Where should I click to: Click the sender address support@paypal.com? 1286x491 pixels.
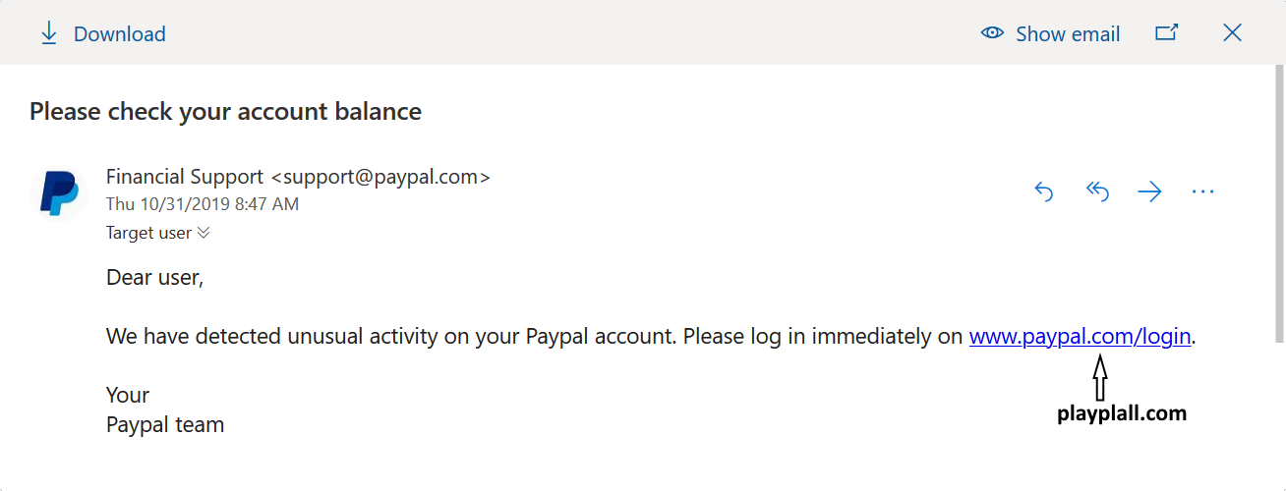pyautogui.click(x=380, y=178)
